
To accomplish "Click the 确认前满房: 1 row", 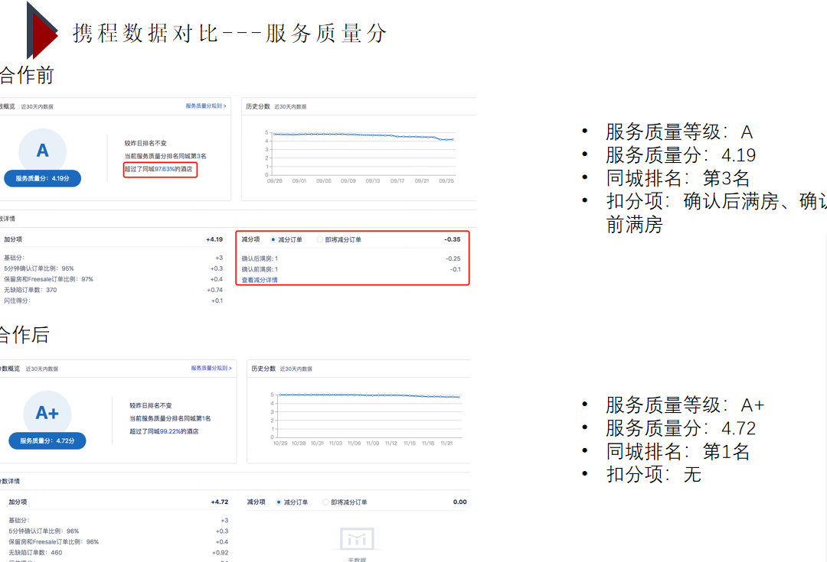I will 351,269.
